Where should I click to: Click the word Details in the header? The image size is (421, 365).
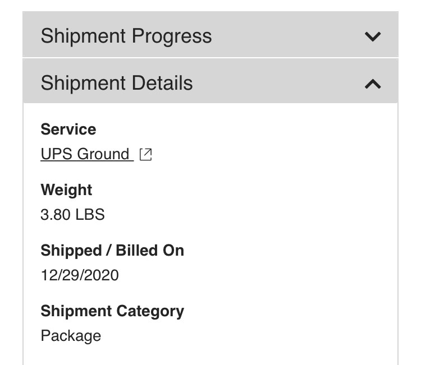tap(162, 83)
